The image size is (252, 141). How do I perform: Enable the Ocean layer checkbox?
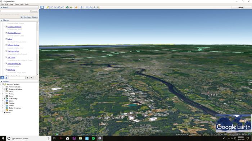click(x=4, y=101)
